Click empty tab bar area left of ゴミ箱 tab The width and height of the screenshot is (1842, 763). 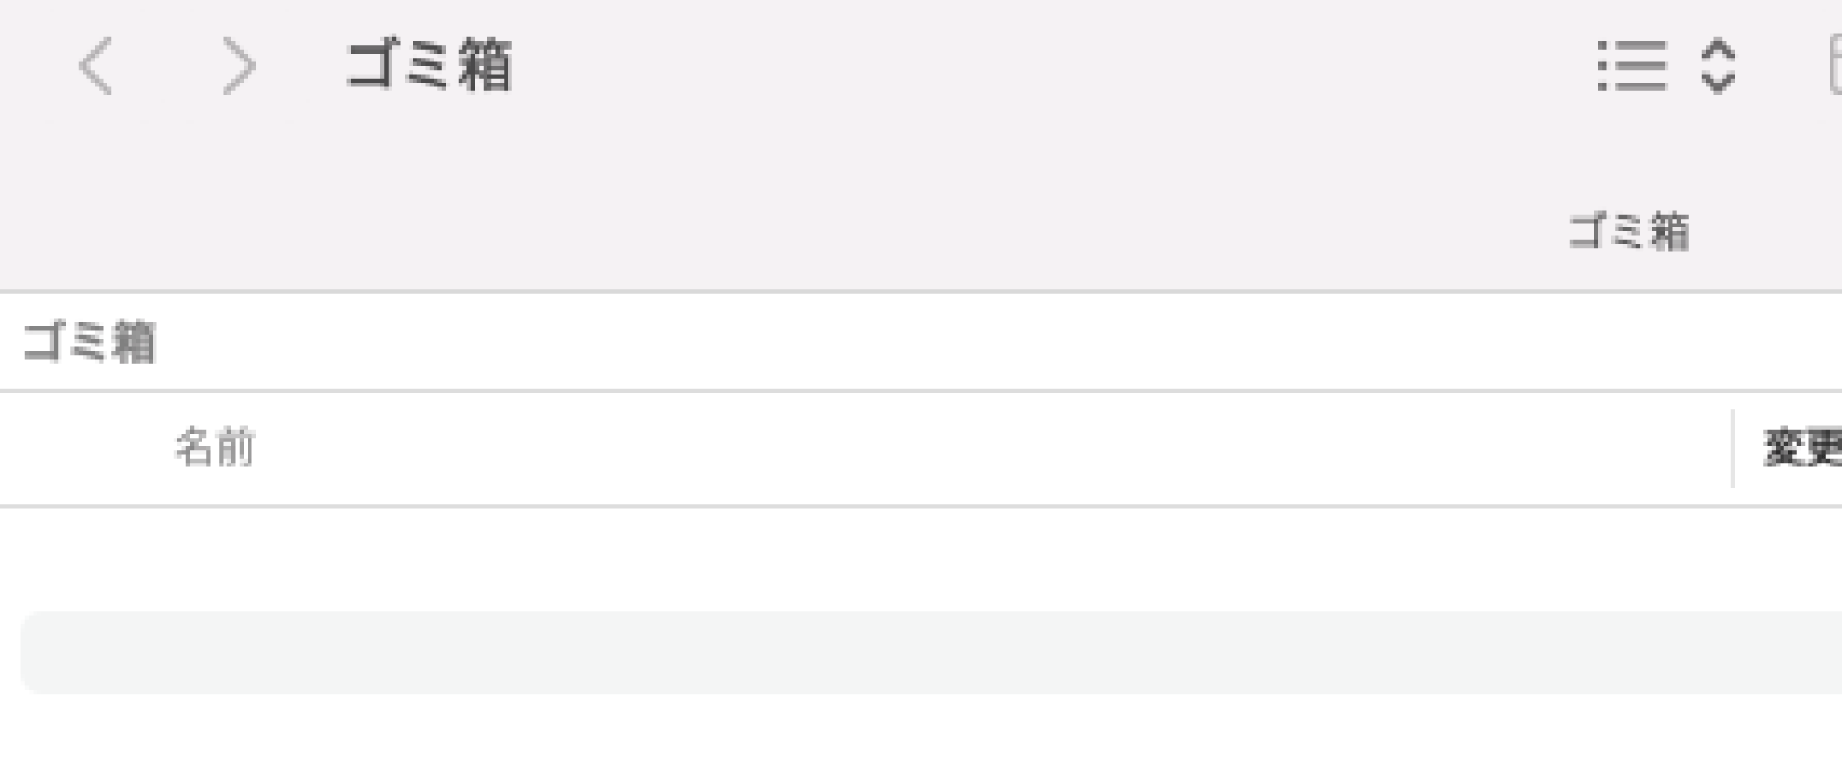767,231
